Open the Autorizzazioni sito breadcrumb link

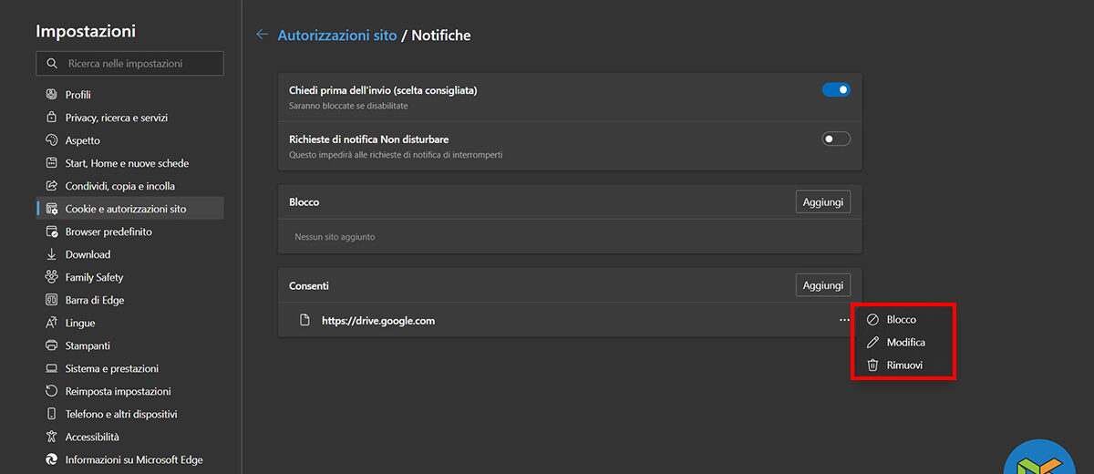click(x=336, y=36)
